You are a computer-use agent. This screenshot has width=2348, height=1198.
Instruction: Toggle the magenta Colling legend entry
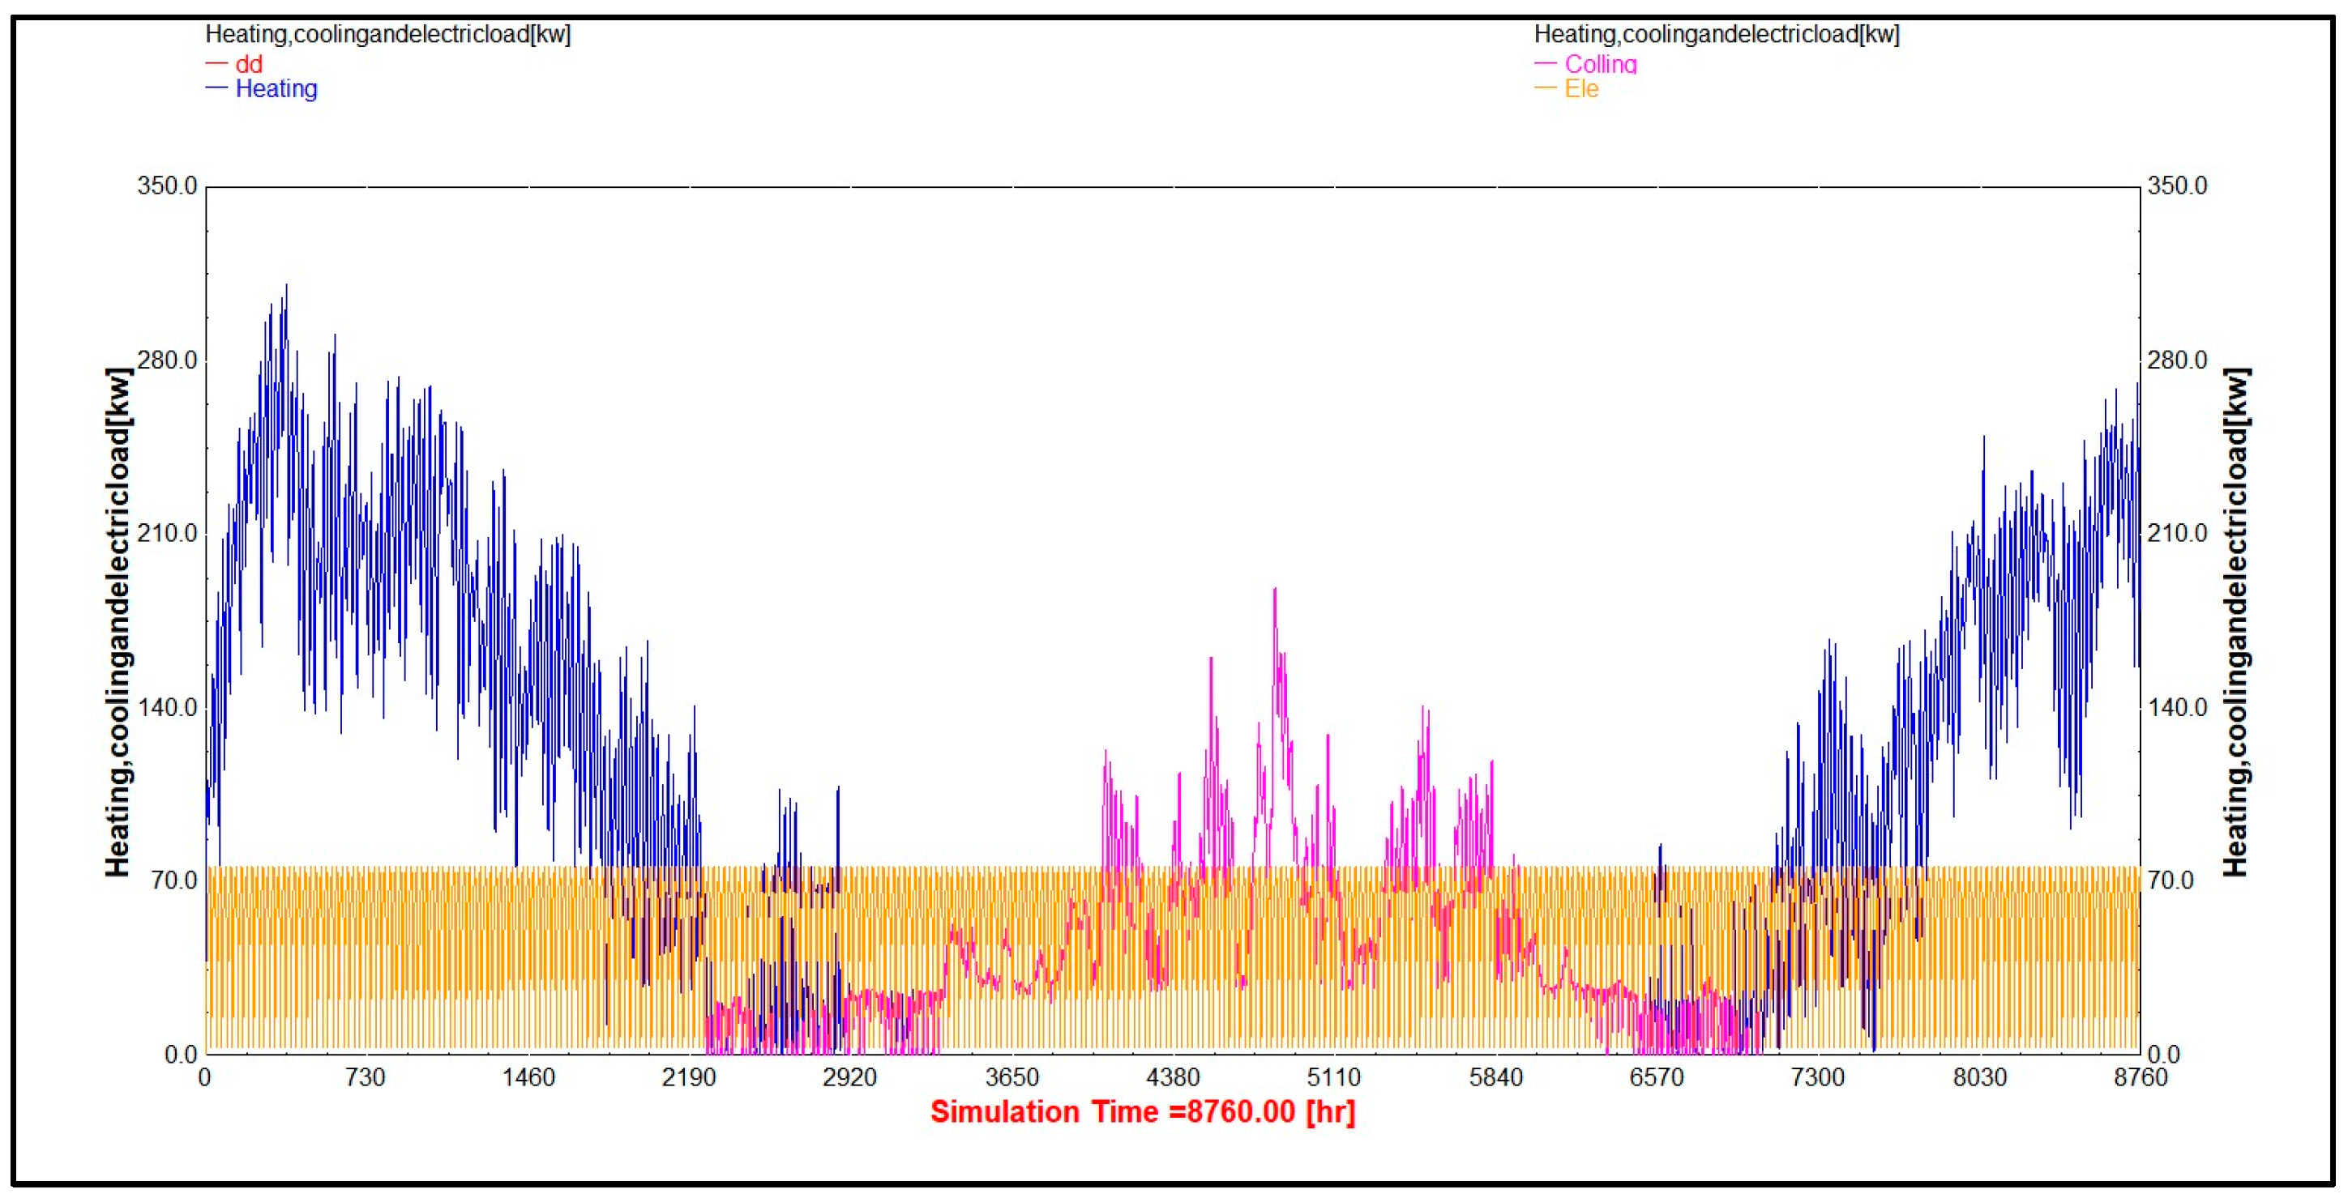click(x=1600, y=64)
